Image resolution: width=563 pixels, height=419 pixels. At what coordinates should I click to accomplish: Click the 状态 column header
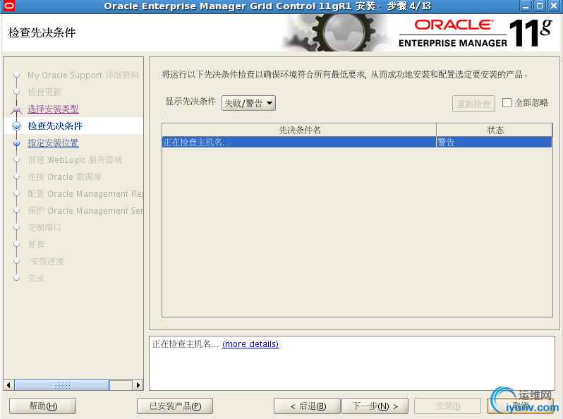coord(495,130)
